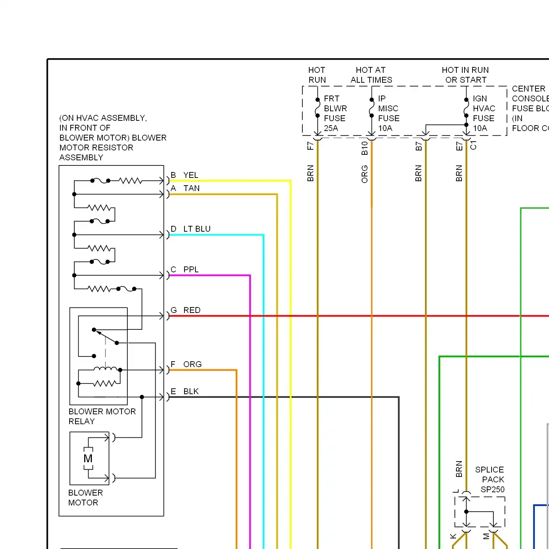The height and width of the screenshot is (549, 549).
Task: Select the 'C PPL' wire label
Action: click(184, 269)
